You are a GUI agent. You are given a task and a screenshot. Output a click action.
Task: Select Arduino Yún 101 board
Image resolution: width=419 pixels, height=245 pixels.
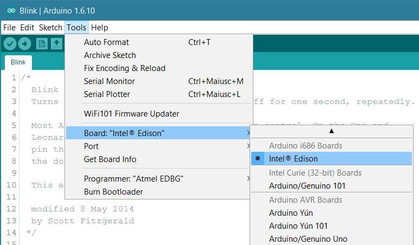298,226
